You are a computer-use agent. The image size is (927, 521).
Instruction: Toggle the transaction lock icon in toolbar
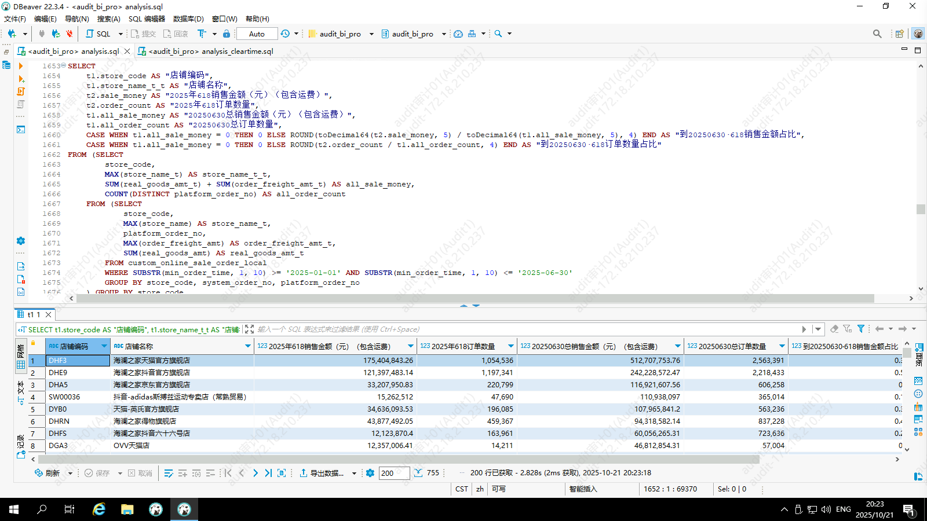click(227, 34)
